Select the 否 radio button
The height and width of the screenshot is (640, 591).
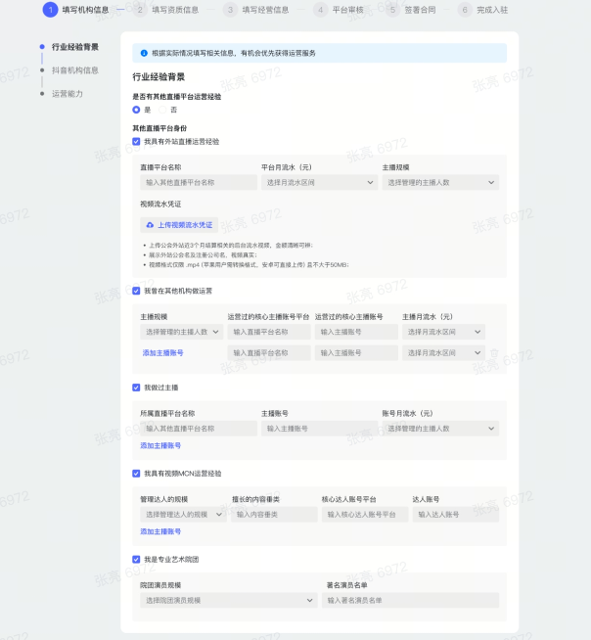[163, 110]
